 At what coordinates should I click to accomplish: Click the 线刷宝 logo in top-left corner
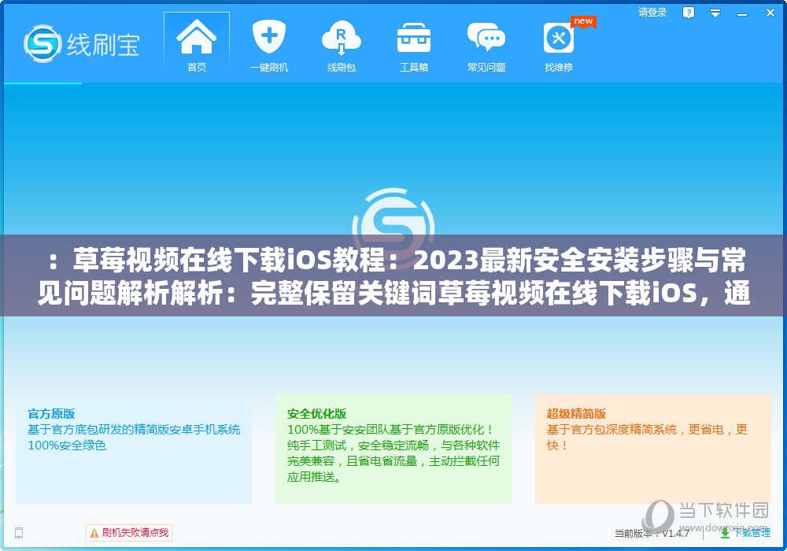tap(79, 45)
